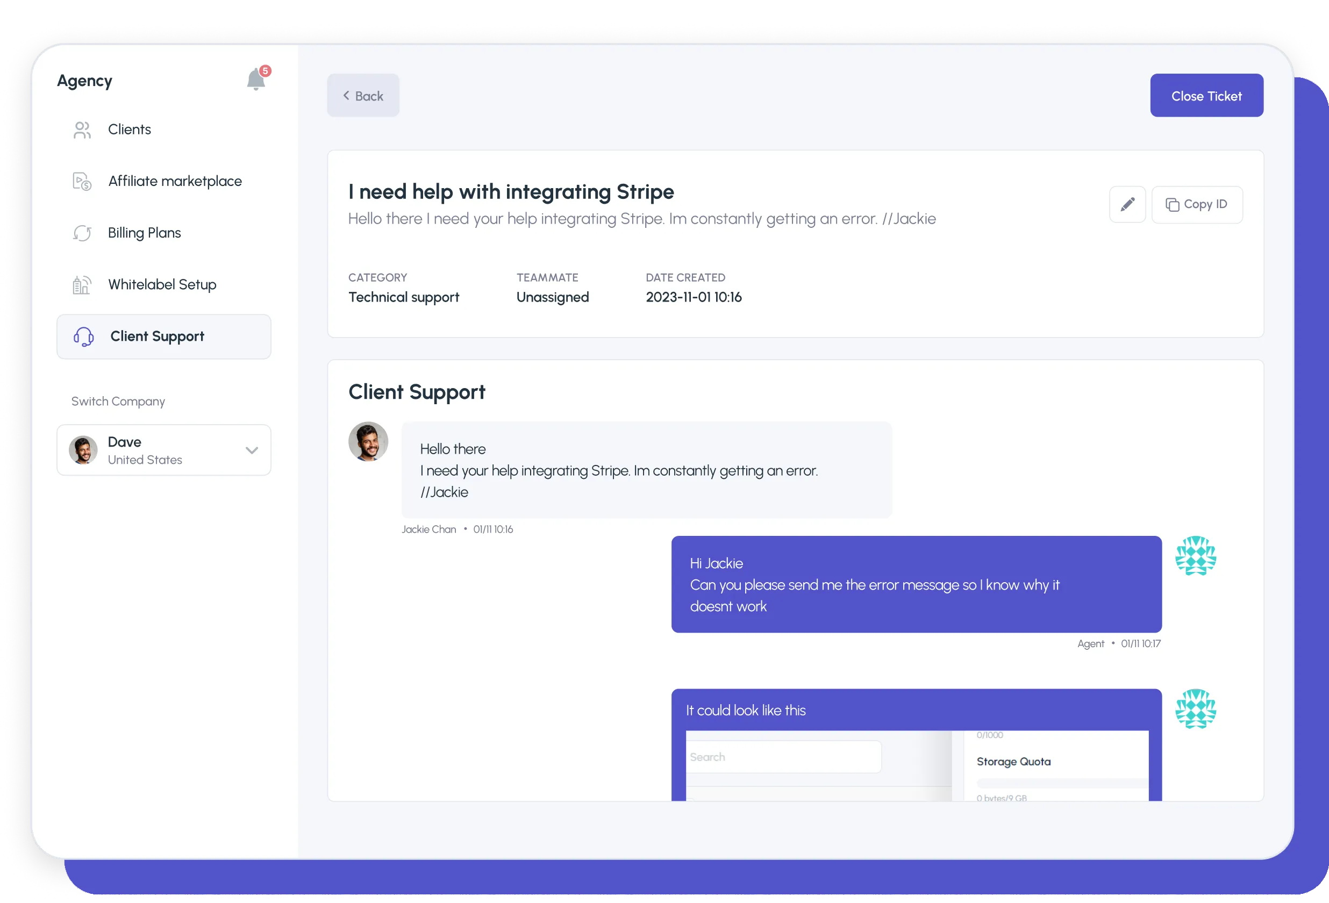Click Search field in attached screenshot
Viewport: 1329px width, 903px height.
(783, 757)
